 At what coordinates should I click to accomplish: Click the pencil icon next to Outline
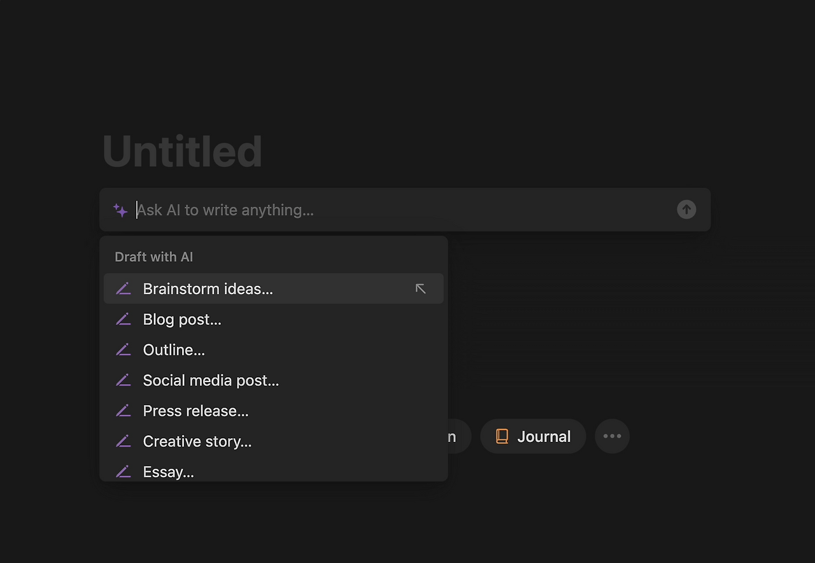point(124,350)
